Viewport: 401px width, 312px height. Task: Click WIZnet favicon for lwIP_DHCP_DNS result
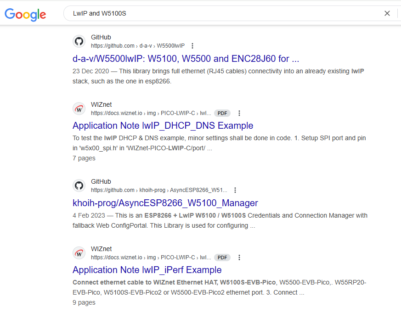[79, 109]
